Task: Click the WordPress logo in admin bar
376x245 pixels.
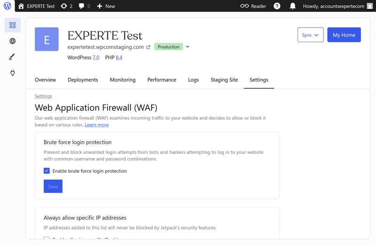Action: 7,6
